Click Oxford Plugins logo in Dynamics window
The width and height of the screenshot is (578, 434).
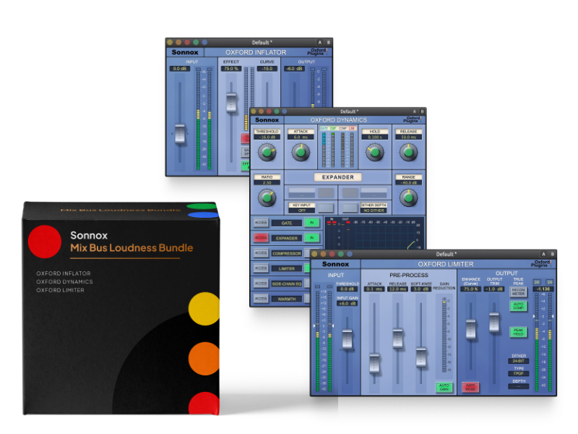click(x=413, y=119)
